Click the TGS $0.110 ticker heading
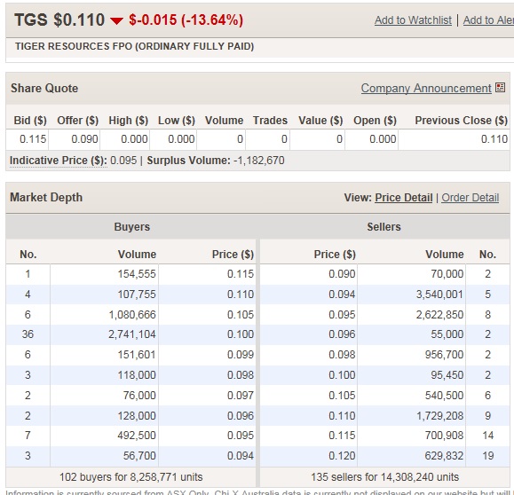 click(x=59, y=20)
